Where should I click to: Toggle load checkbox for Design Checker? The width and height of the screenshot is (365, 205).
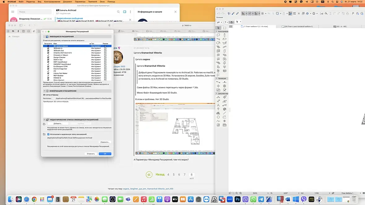click(48, 57)
